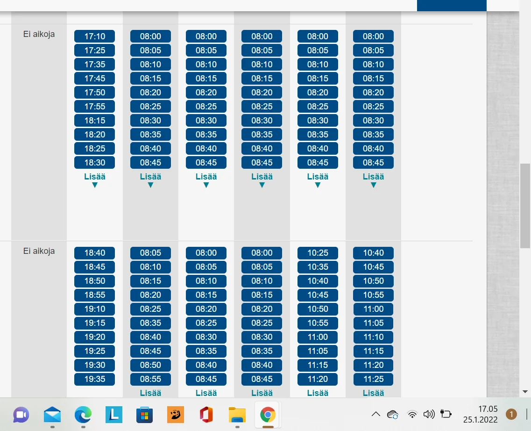Image resolution: width=531 pixels, height=431 pixels.
Task: Click the volume speaker icon in the tray
Action: pyautogui.click(x=428, y=414)
